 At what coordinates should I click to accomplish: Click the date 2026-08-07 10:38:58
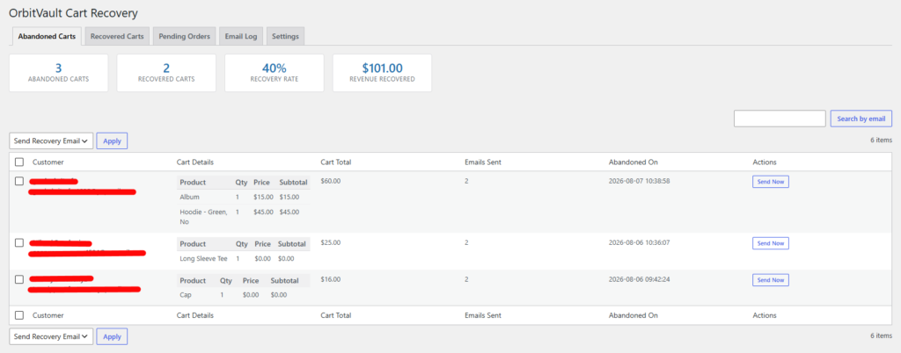pyautogui.click(x=639, y=181)
